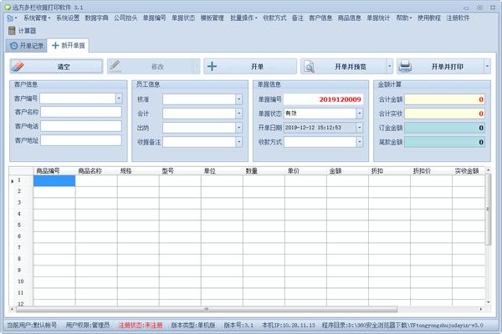Click the 客户名称 input field
This screenshot has width=502, height=334.
pos(81,112)
